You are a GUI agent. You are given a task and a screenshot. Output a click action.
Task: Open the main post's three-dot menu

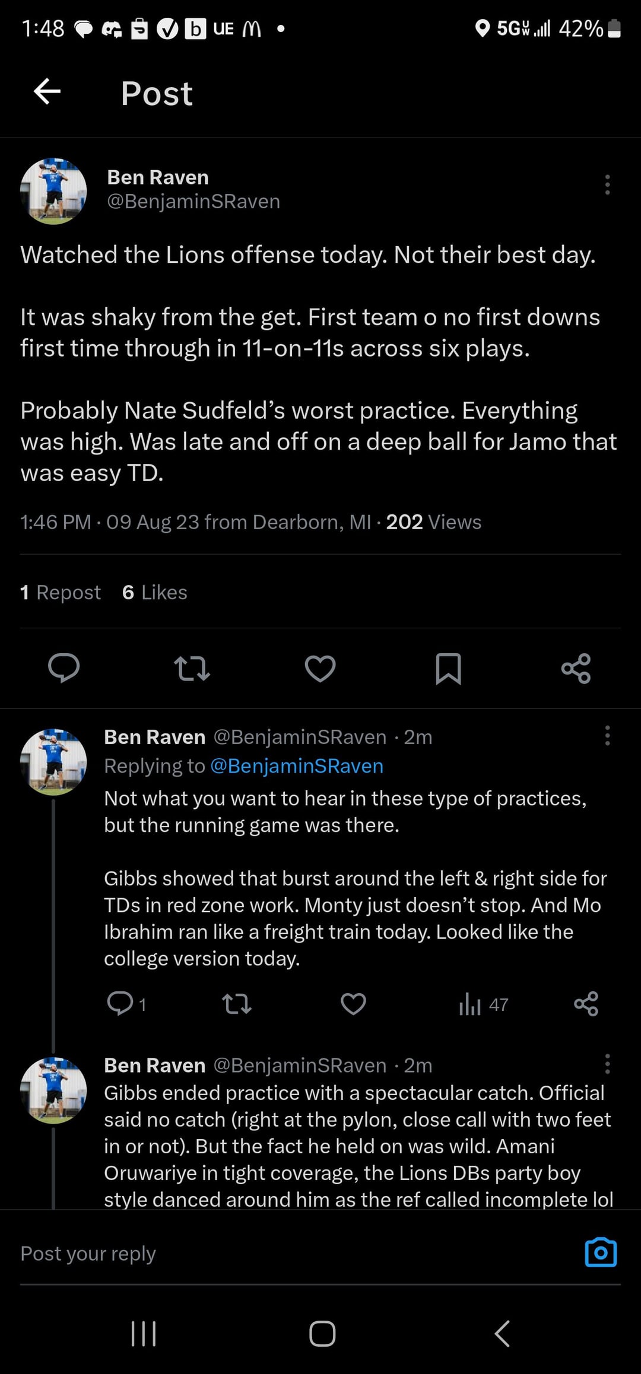607,185
